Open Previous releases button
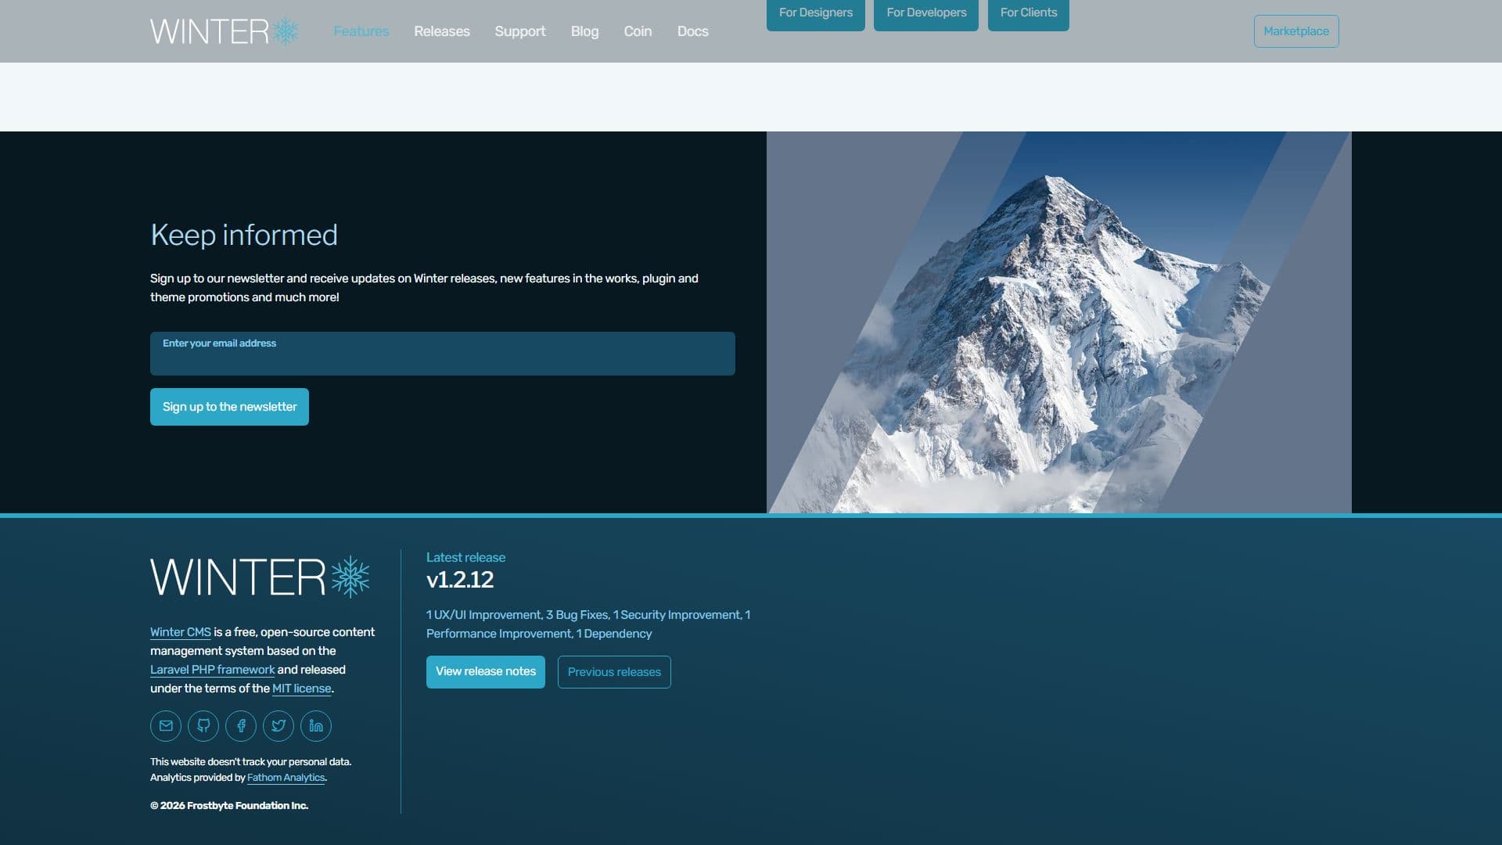Viewport: 1502px width, 845px height. [614, 672]
